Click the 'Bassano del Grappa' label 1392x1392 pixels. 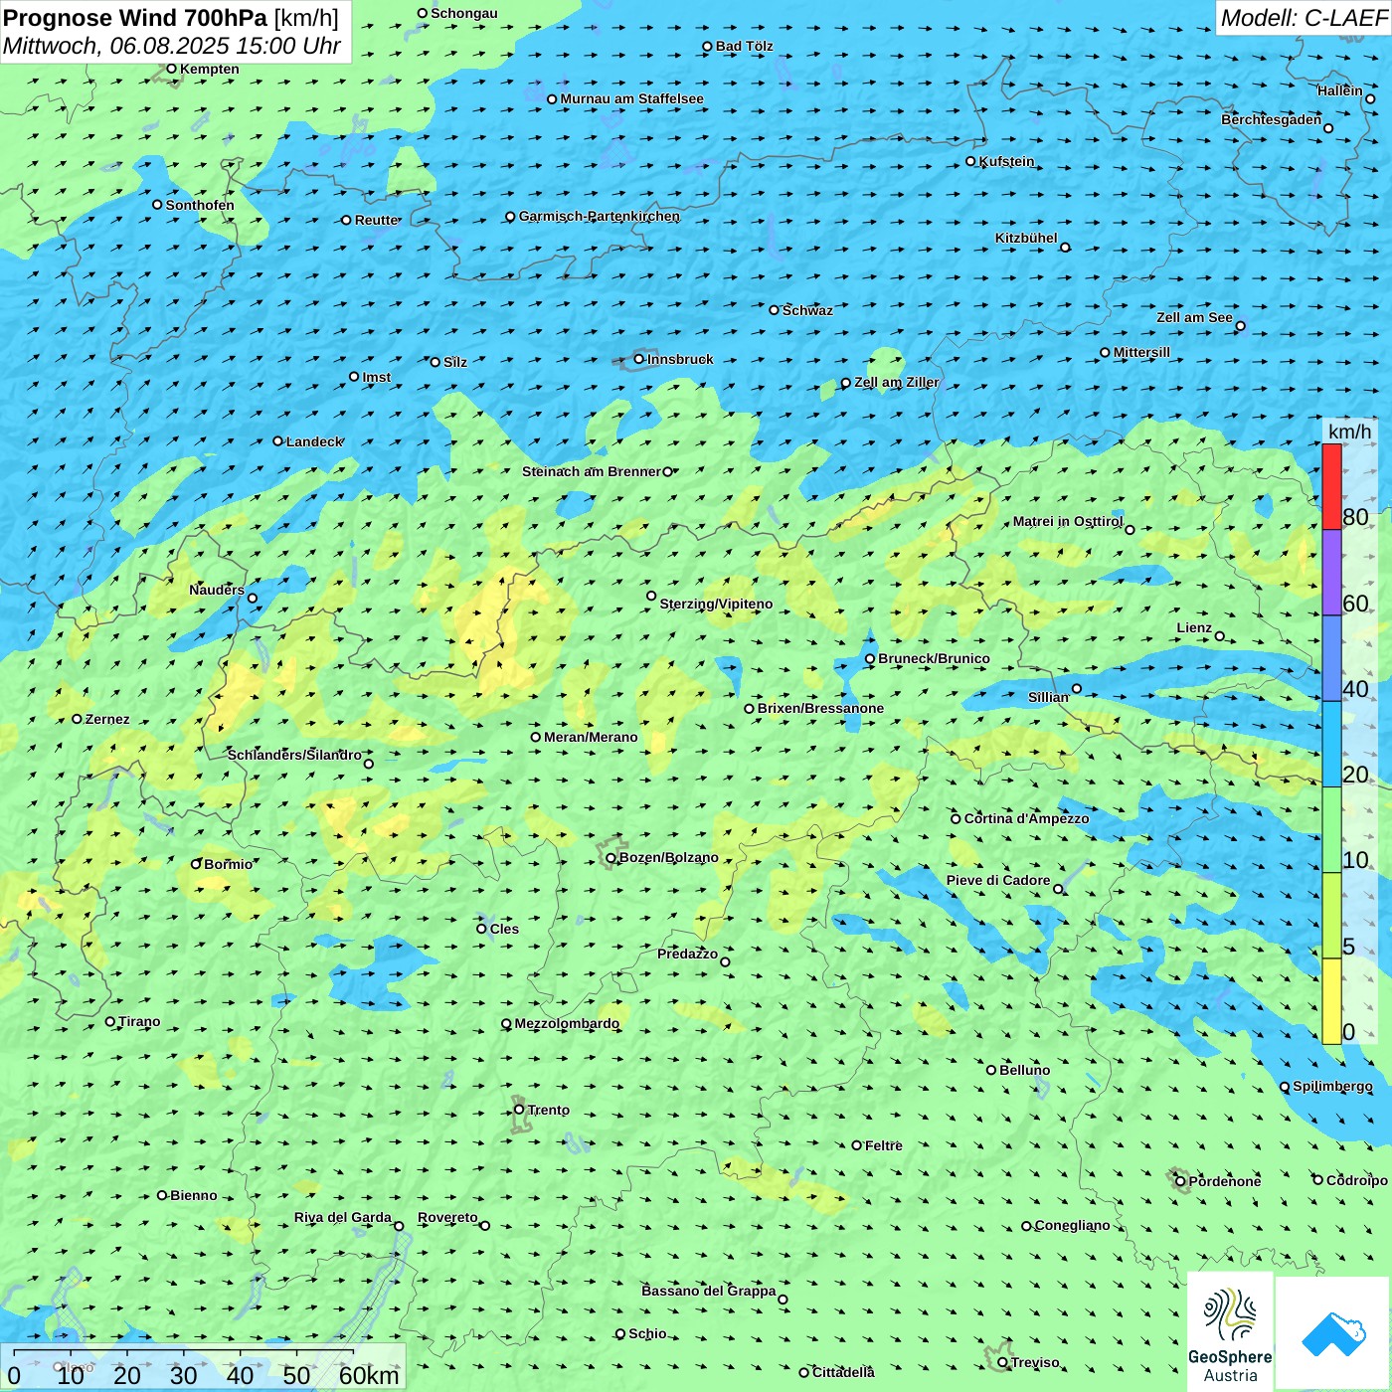click(709, 1291)
